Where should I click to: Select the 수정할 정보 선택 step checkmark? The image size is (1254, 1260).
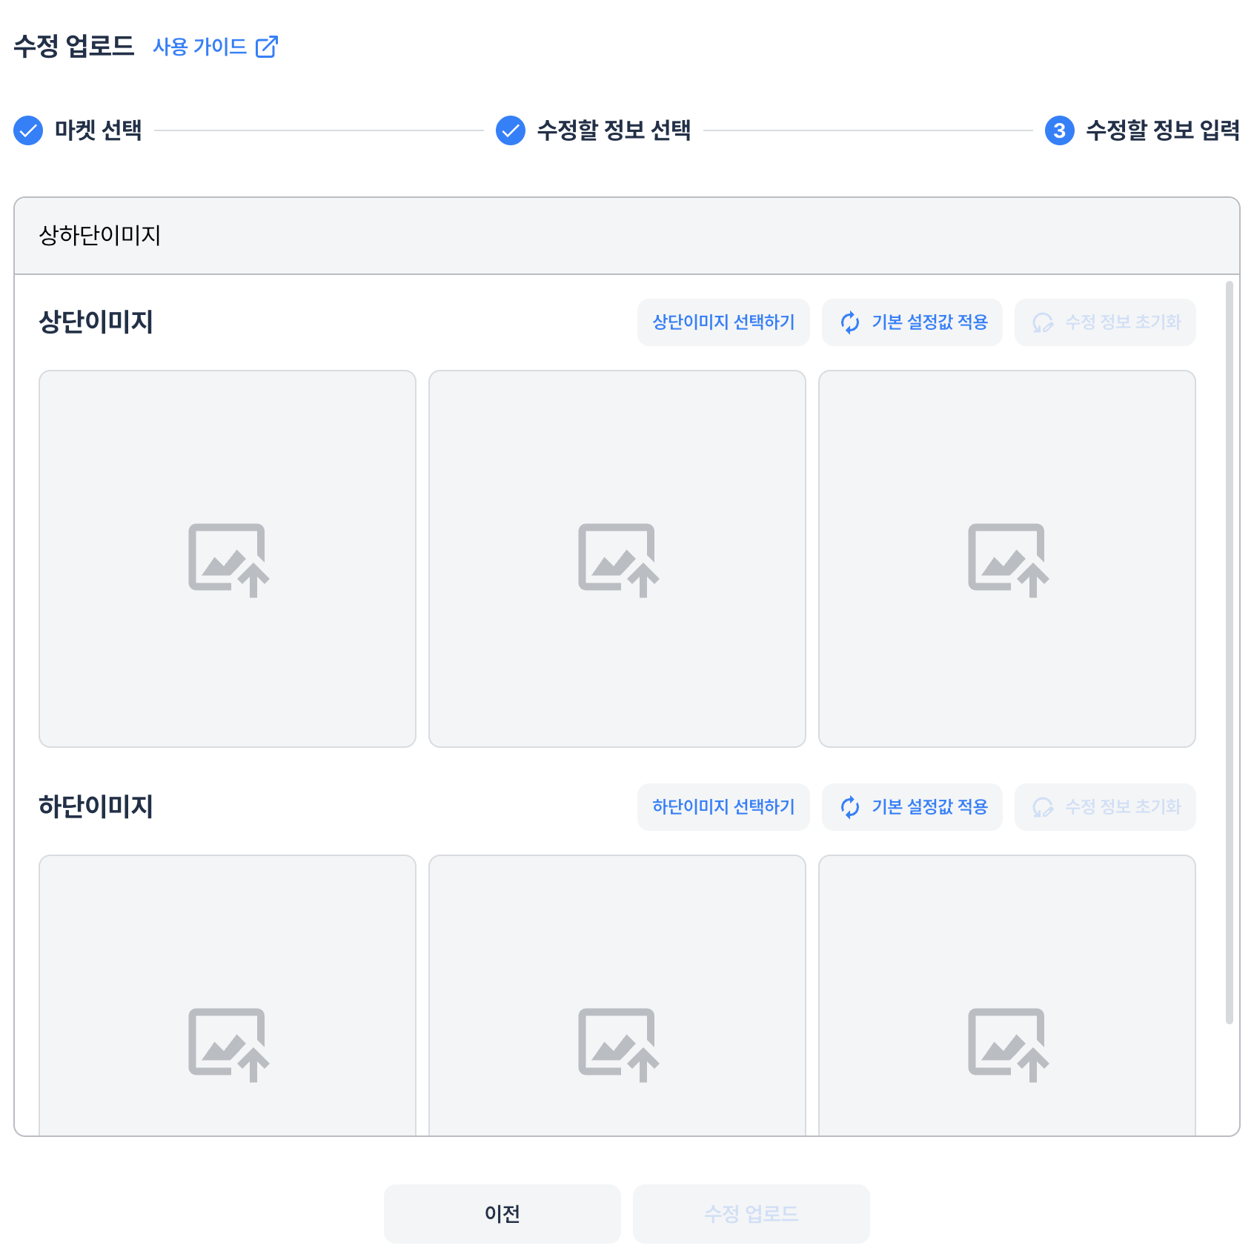pyautogui.click(x=510, y=130)
